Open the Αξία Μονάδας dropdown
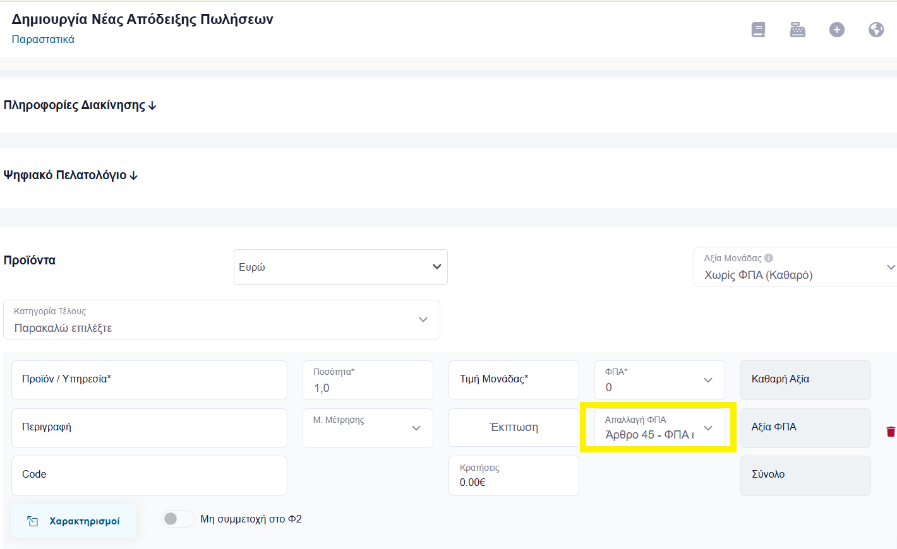 [795, 267]
